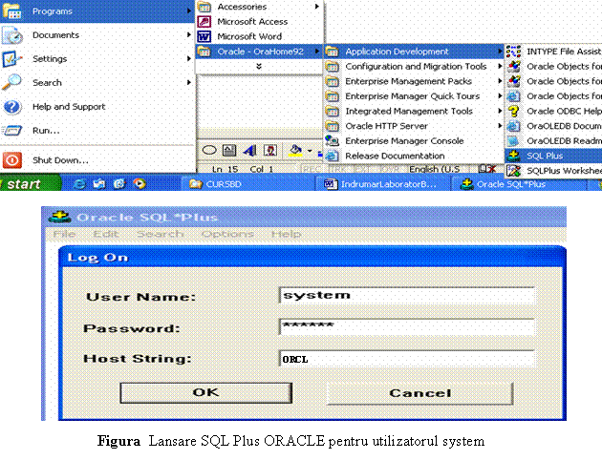
Task: Expand hidden programs with the double chevron
Action: pos(259,66)
